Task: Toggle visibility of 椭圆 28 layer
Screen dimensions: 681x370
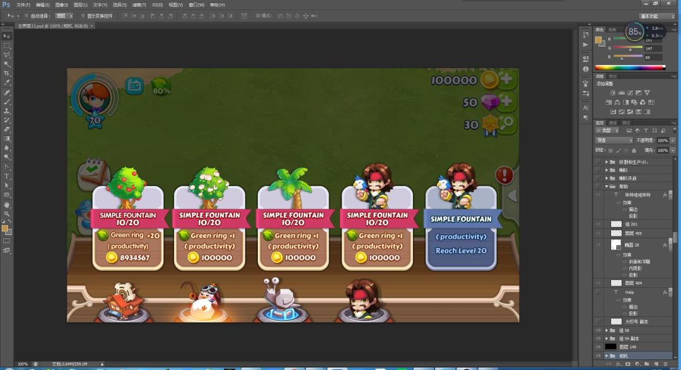Action: 598,245
